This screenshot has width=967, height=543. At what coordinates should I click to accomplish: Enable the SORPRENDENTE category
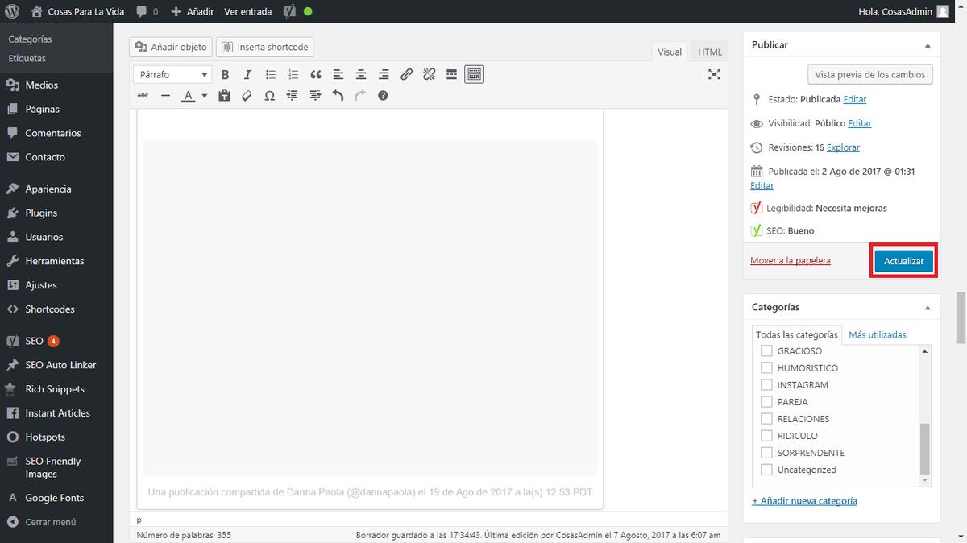(x=766, y=453)
